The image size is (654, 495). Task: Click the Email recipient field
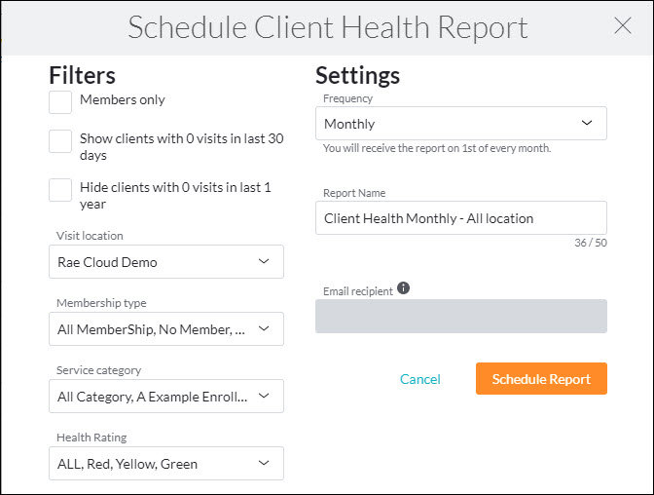pos(461,317)
